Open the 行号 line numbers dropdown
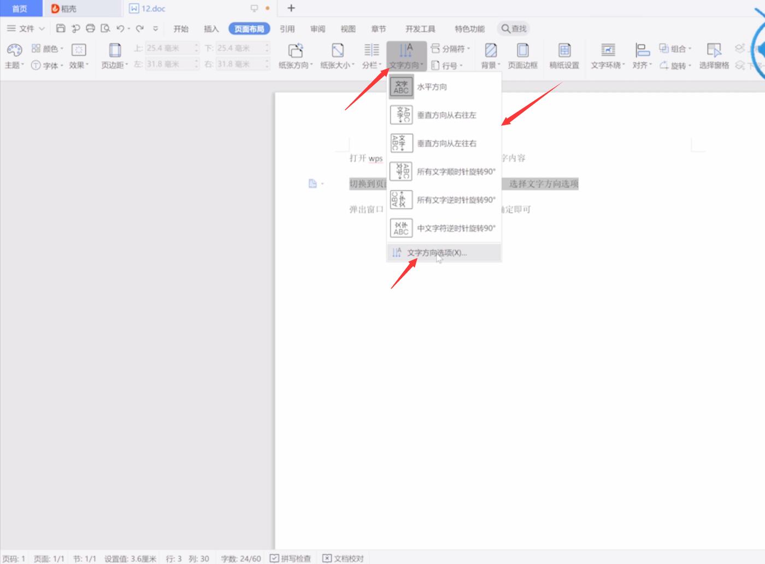Viewport: 765px width, 564px height. coord(447,65)
